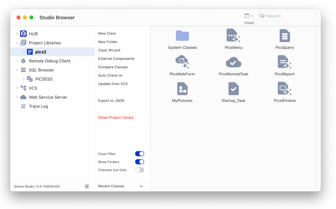Click the Startup_Task label
This screenshot has height=209, width=336.
tap(233, 101)
